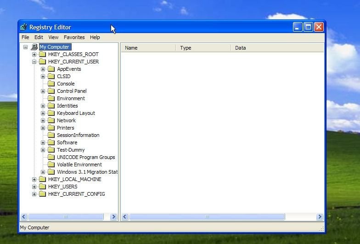Click values pane left scroll arrow

(125, 217)
